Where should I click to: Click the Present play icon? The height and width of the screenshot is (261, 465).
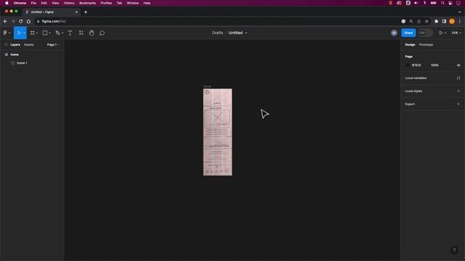tap(441, 33)
